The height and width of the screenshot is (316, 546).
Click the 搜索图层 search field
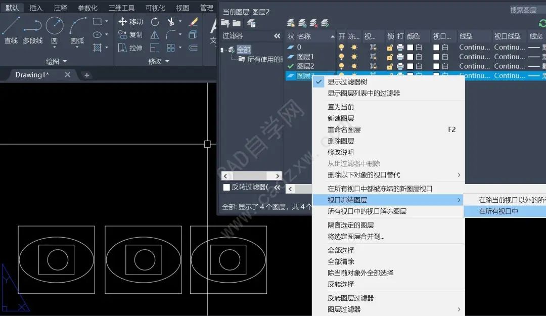(x=526, y=10)
